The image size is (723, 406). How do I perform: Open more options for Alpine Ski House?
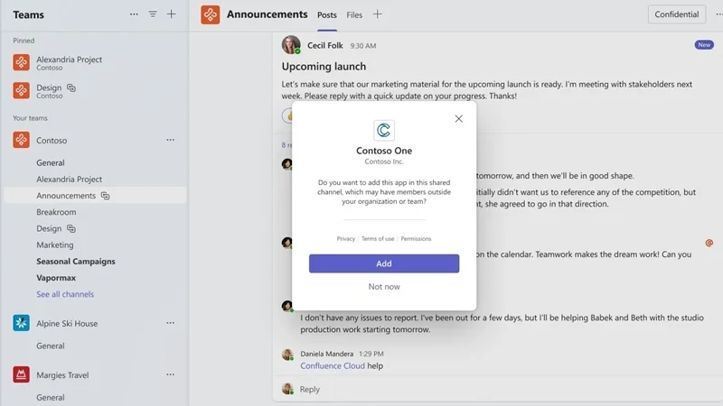(x=171, y=323)
